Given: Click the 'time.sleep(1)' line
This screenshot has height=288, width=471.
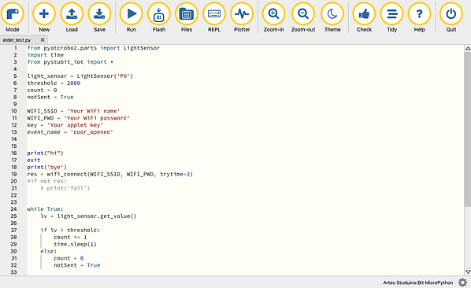Looking at the screenshot, I should coord(75,244).
